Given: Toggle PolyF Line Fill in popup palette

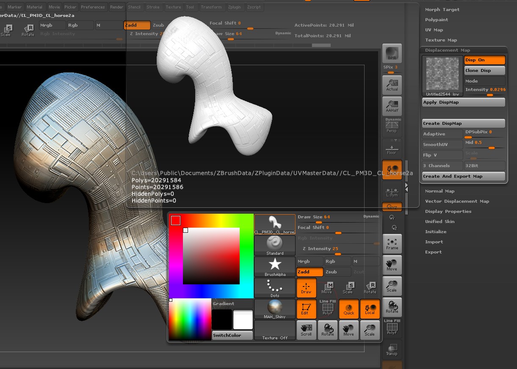Looking at the screenshot, I should 327,309.
